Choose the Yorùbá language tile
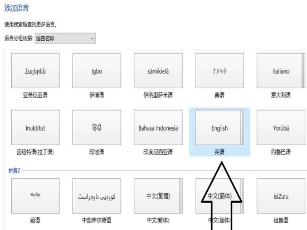The image size is (307, 230). 281,127
